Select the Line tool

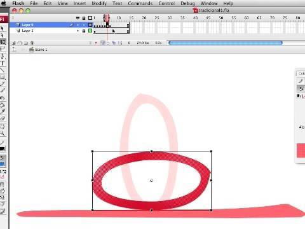coord(3,70)
